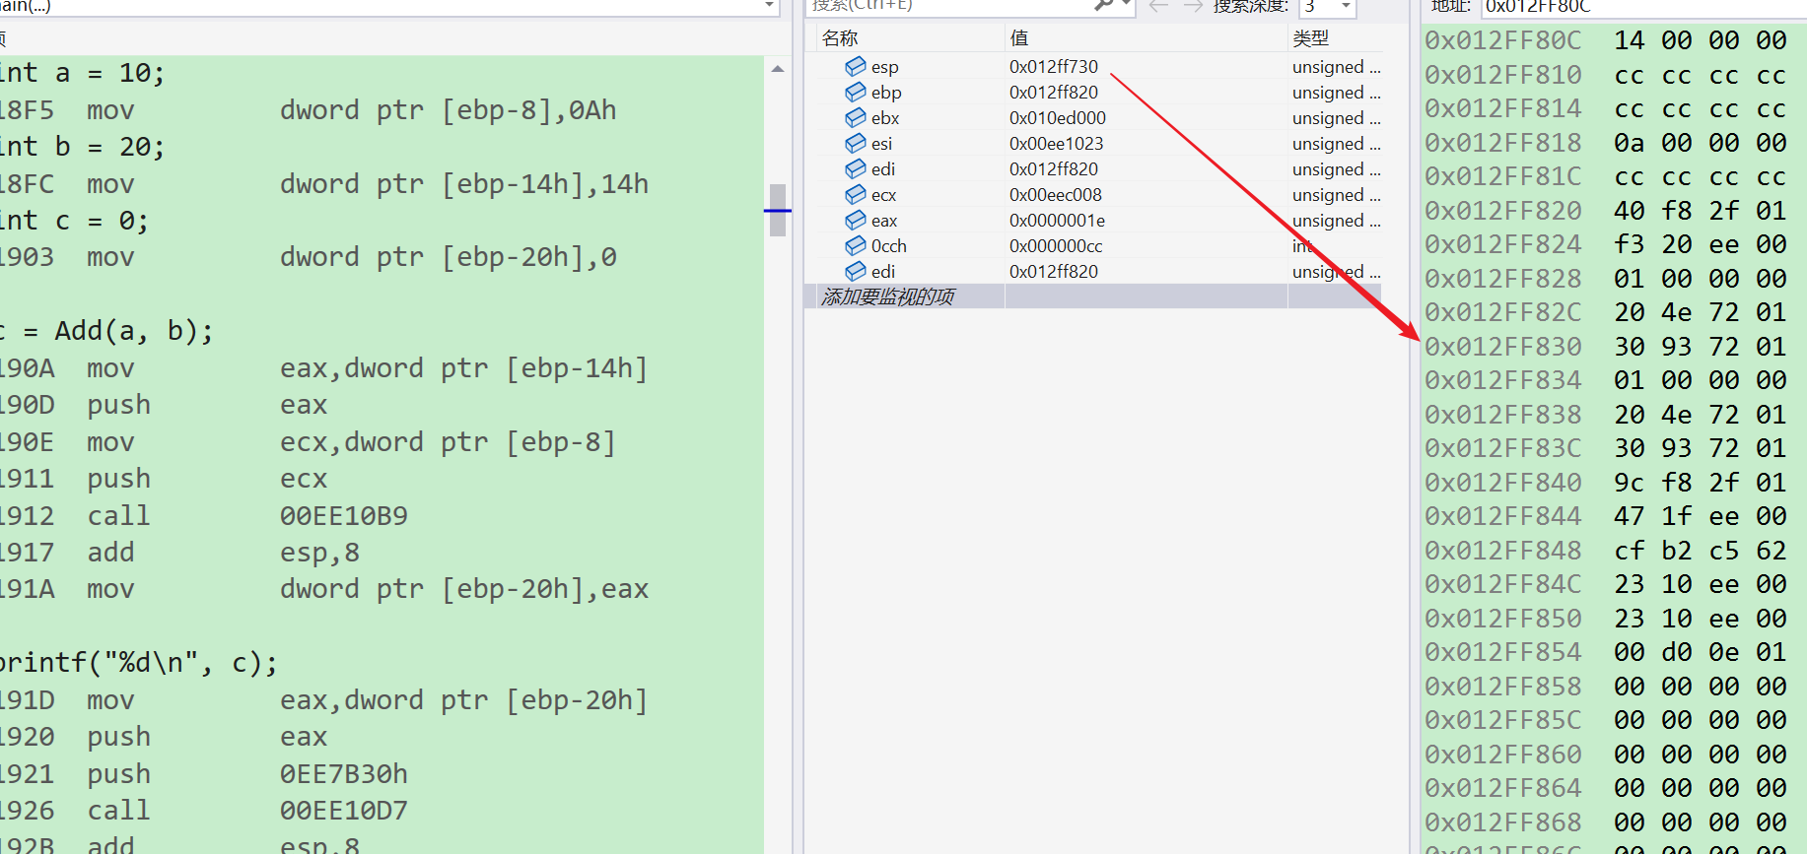
Task: Click the printf("%d\n", c); source line
Action: pos(138,663)
